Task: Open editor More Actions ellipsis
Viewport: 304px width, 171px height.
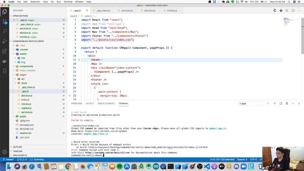Action: 299,10
